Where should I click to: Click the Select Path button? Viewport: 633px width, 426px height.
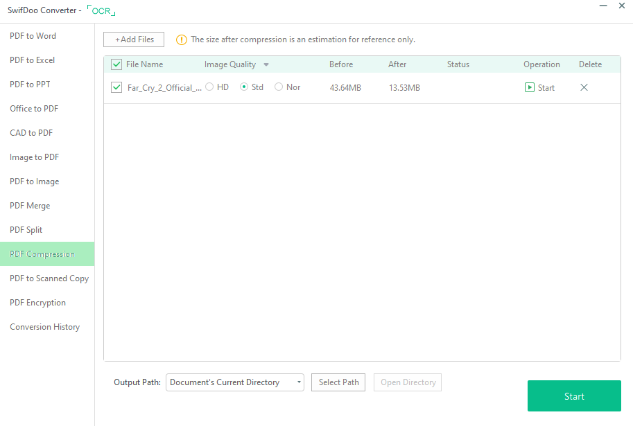pos(338,382)
